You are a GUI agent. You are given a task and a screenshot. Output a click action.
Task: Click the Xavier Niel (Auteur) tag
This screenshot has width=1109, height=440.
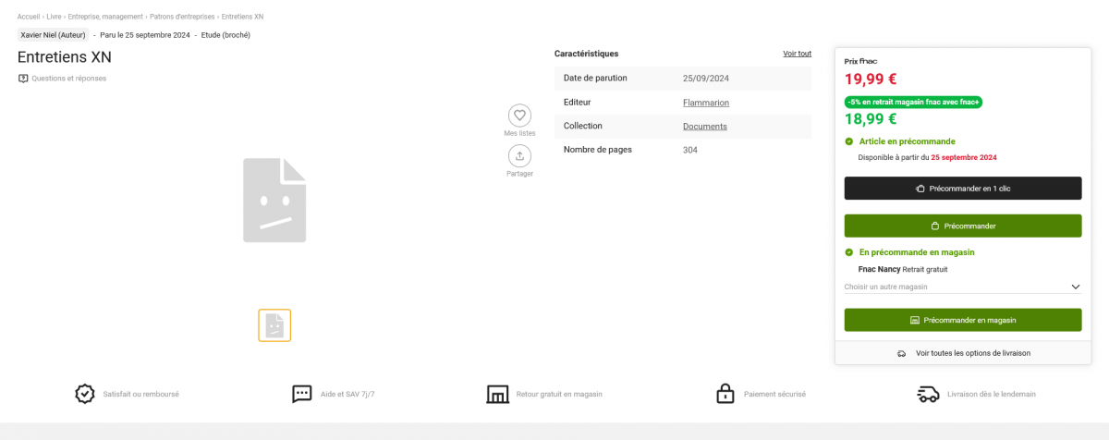point(53,35)
